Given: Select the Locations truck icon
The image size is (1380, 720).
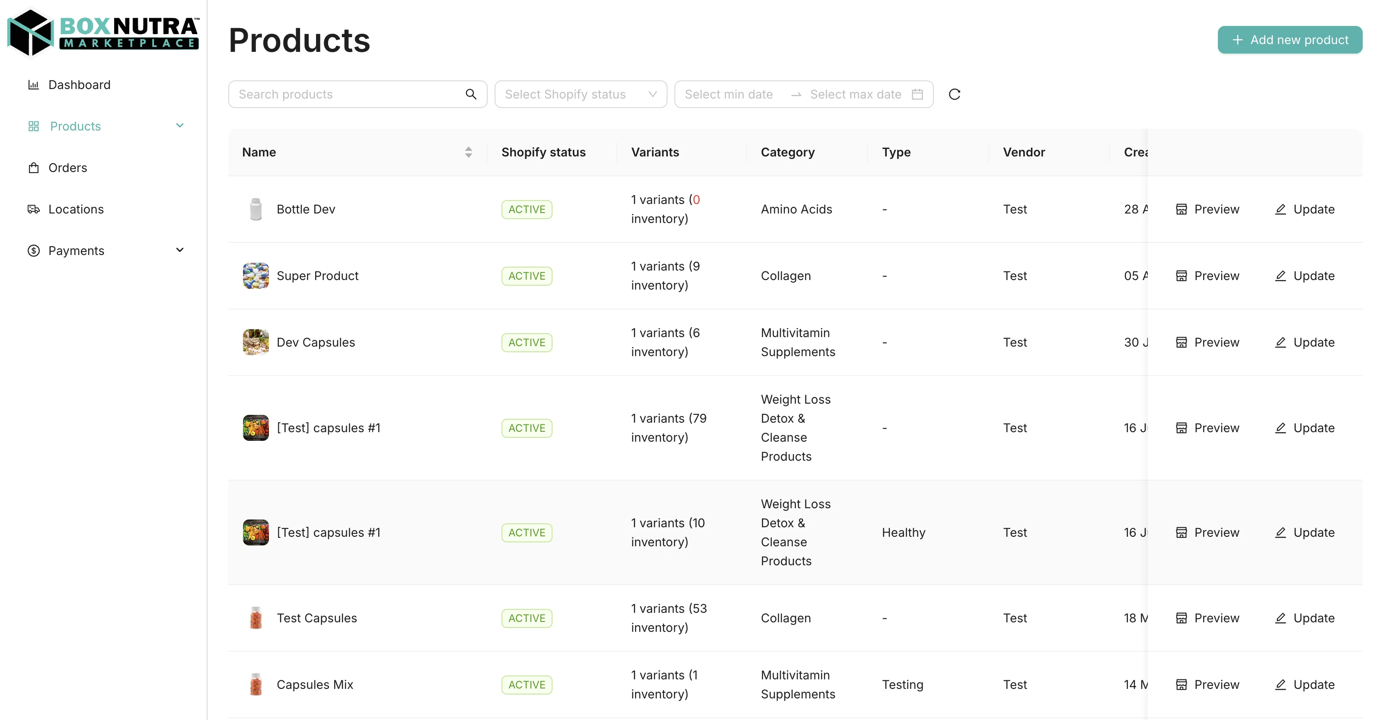Looking at the screenshot, I should (33, 209).
